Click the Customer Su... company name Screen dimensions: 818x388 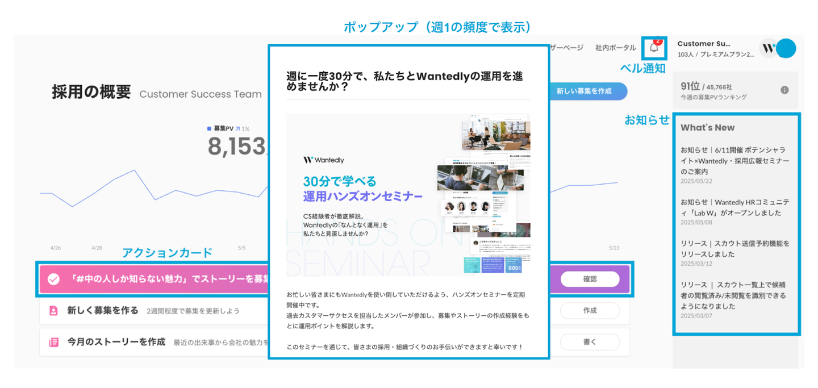[x=704, y=43]
